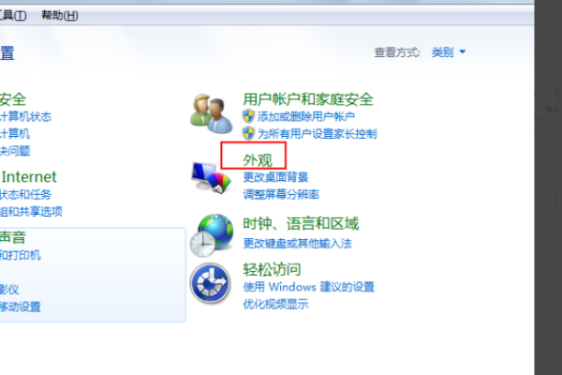This screenshot has height=375, width=562.
Task: Select 调整屏幕分辨率 link
Action: pos(281,194)
